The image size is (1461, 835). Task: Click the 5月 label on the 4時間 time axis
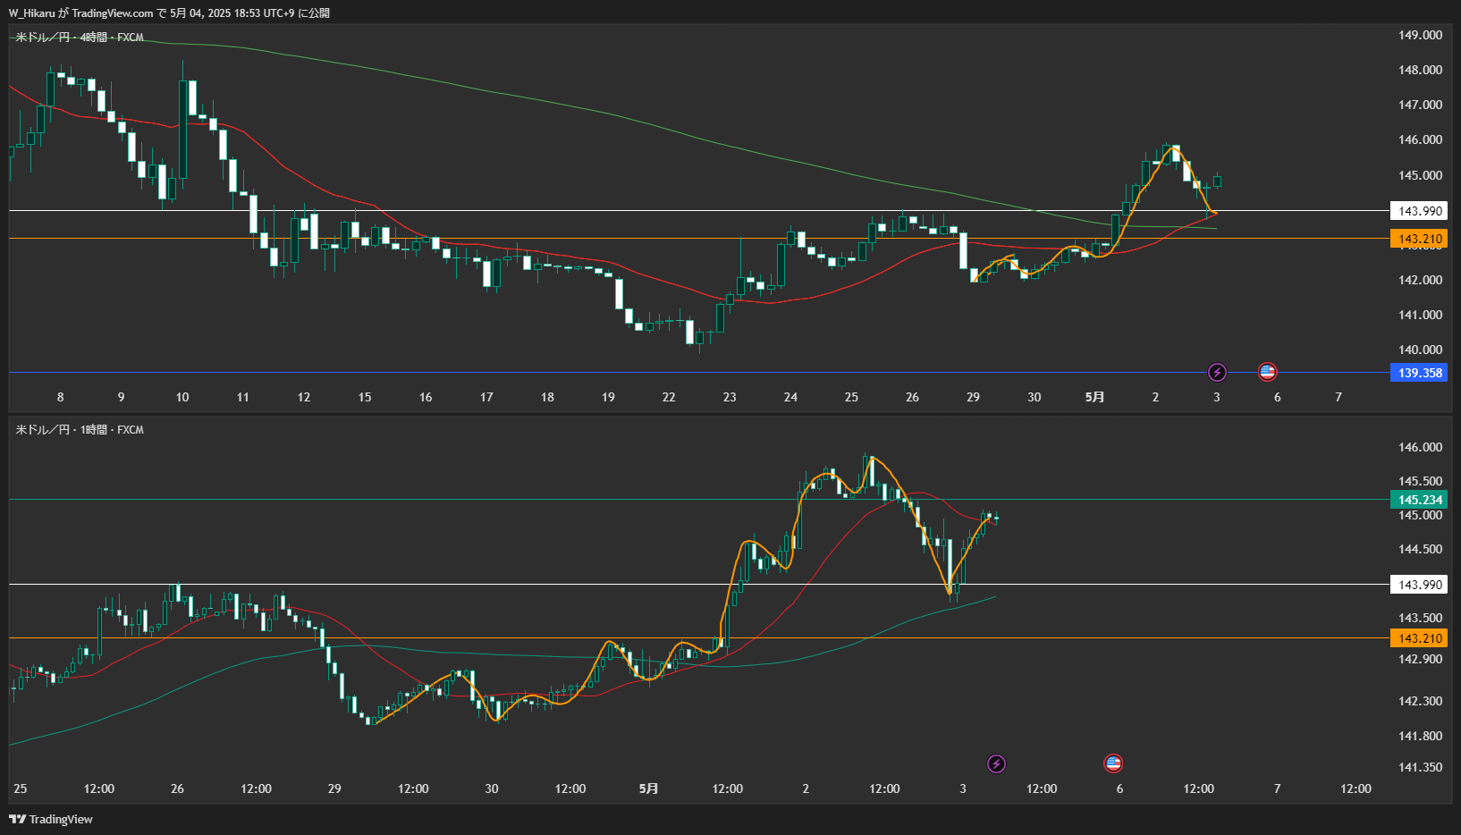[1094, 397]
